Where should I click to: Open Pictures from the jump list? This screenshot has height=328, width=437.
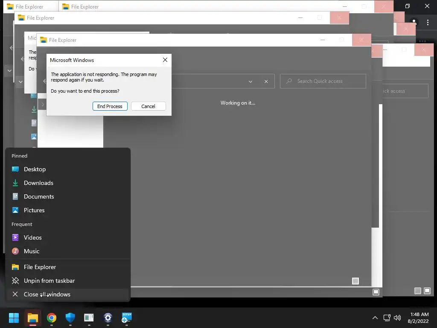pos(68,210)
